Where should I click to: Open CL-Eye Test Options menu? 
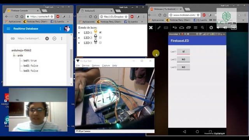click(x=96, y=66)
